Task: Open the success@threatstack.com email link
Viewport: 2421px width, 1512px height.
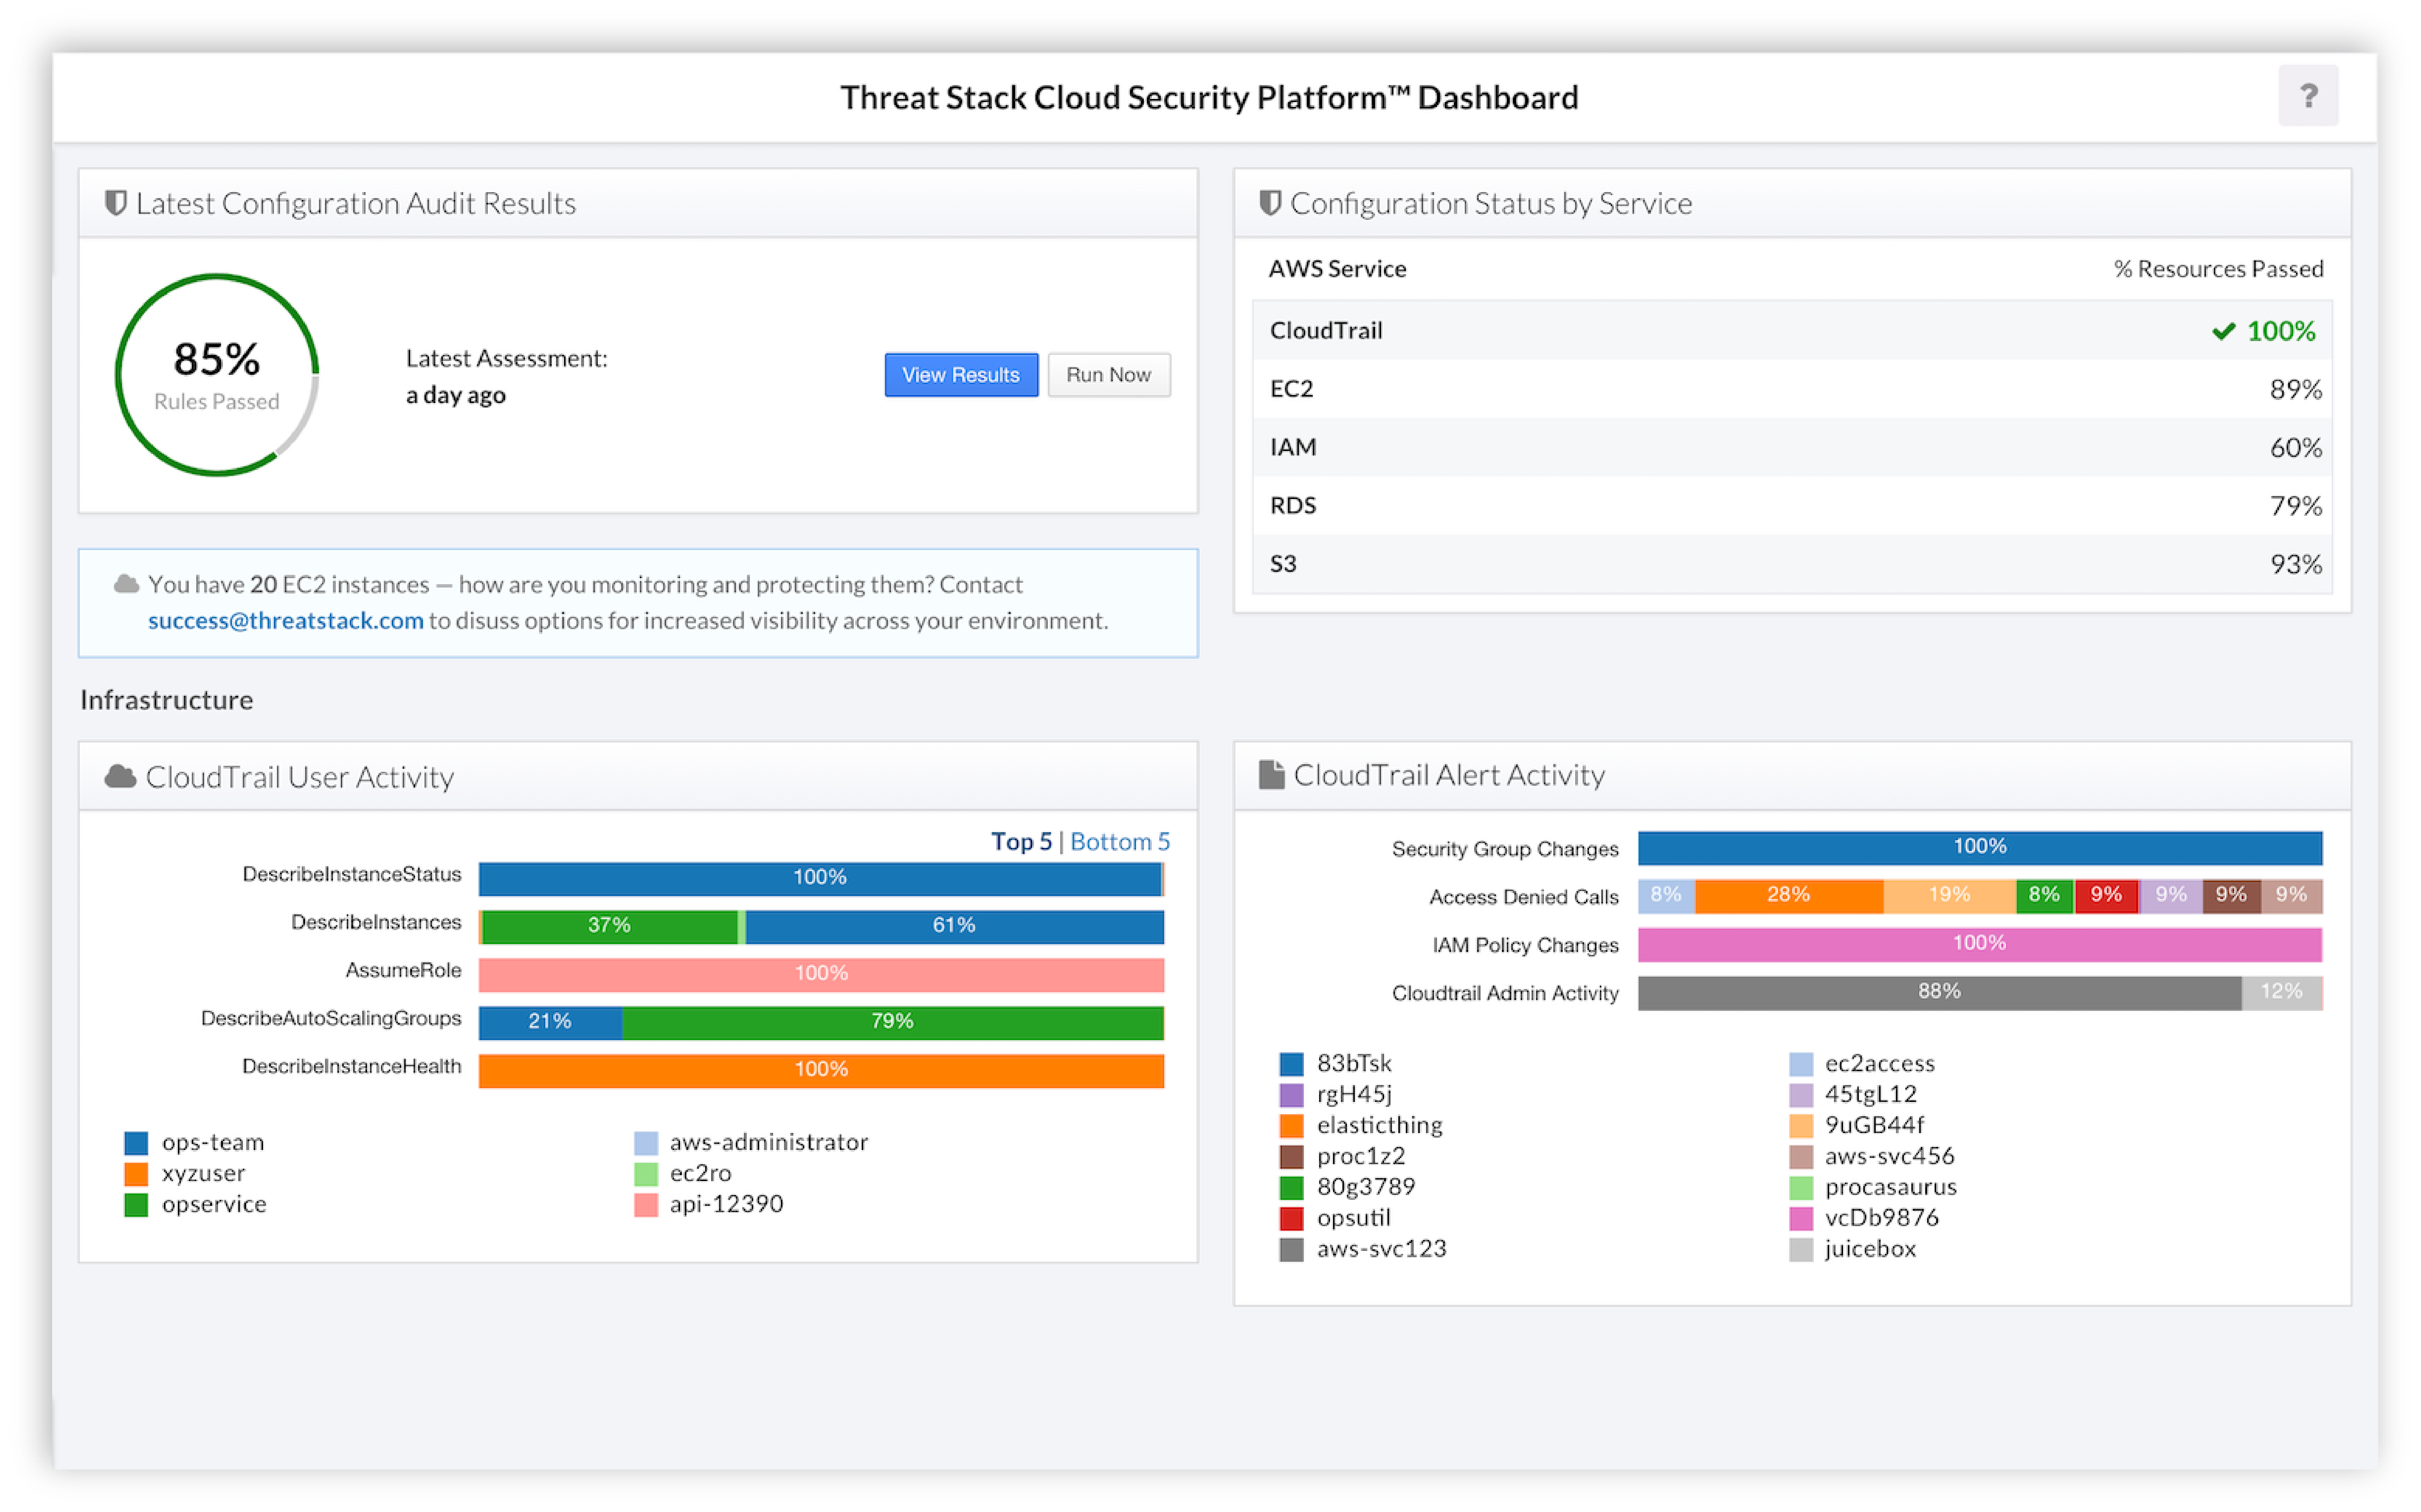Action: pyautogui.click(x=286, y=620)
